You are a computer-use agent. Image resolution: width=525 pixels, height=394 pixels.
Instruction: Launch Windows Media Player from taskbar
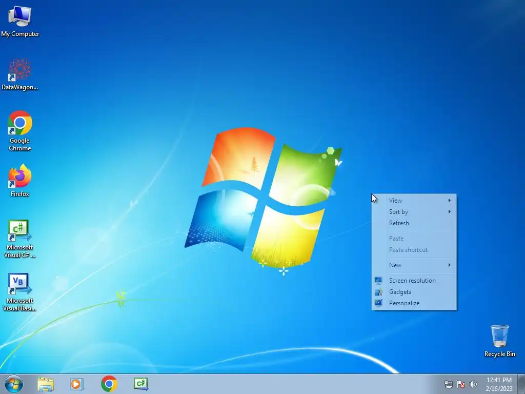[x=77, y=384]
